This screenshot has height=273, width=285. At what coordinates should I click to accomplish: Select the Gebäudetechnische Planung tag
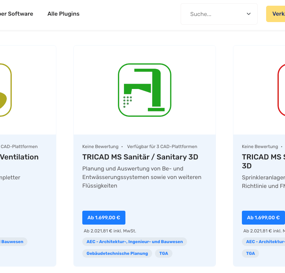117,253
